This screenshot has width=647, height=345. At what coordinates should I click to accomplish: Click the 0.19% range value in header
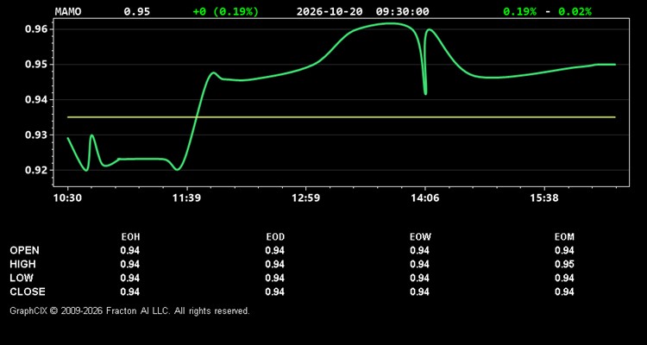click(x=520, y=11)
